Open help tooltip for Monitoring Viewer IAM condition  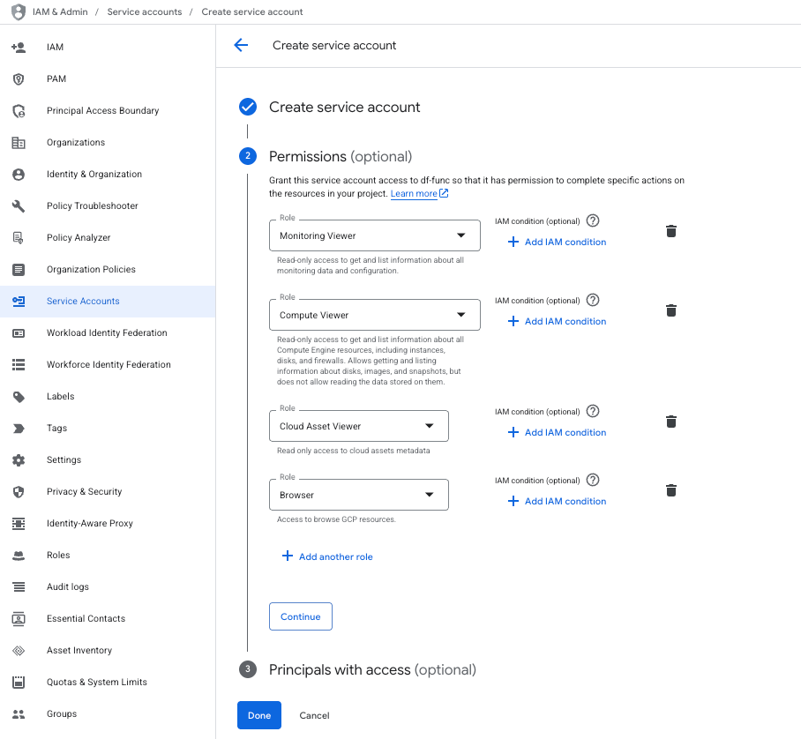click(x=593, y=221)
